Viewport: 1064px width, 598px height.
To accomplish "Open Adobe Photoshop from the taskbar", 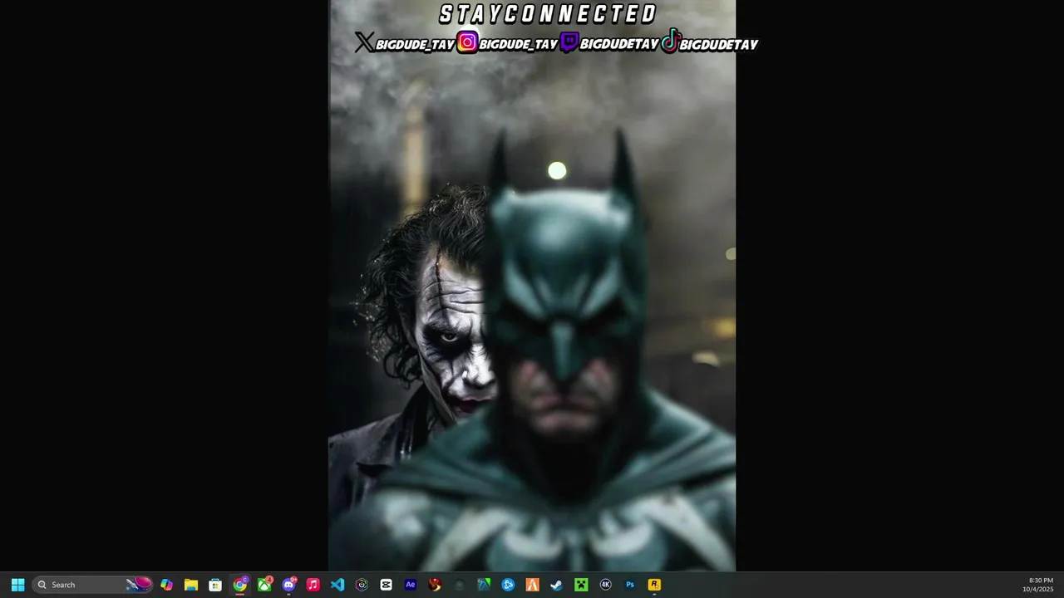I will coord(630,585).
